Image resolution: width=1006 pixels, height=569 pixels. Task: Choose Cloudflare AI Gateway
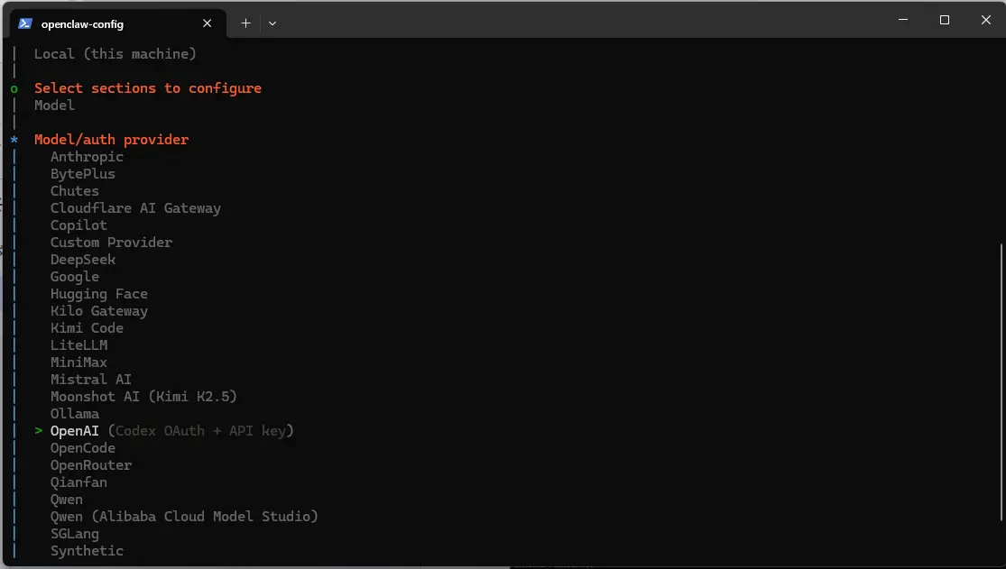point(135,207)
